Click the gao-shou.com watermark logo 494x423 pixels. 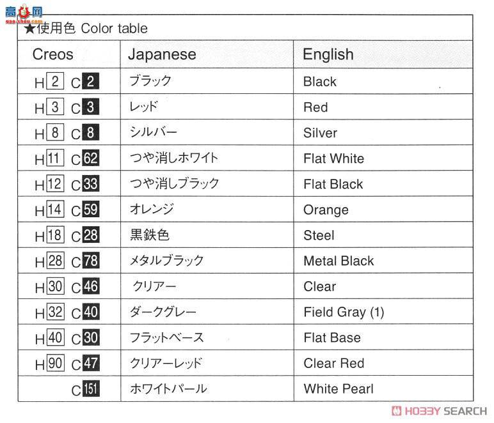coord(24,15)
